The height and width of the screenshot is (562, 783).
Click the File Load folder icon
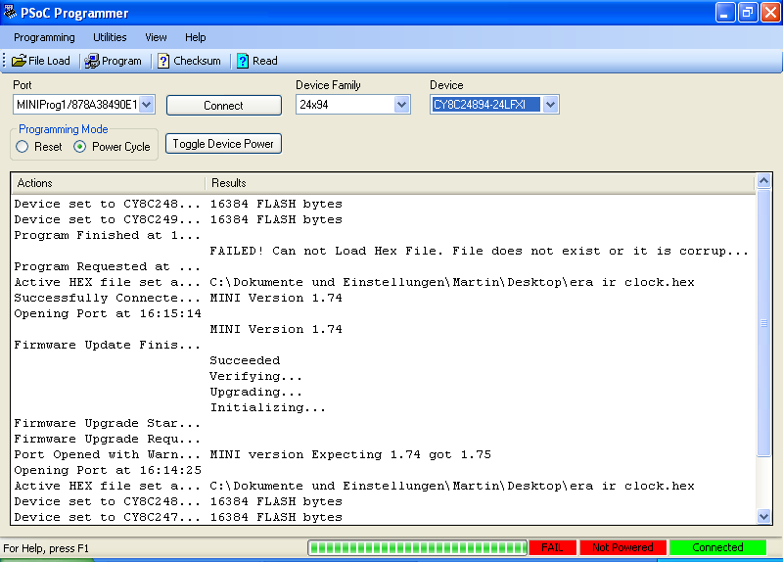(19, 61)
